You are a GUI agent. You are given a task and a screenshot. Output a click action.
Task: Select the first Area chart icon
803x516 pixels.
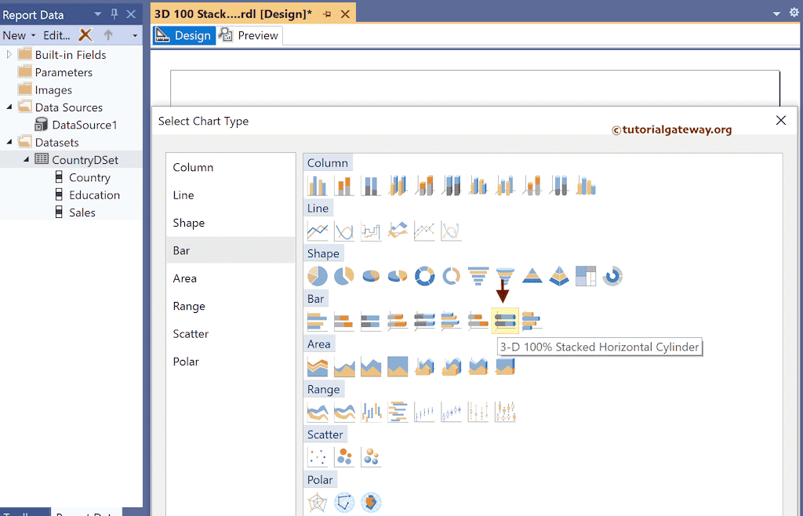coord(318,366)
